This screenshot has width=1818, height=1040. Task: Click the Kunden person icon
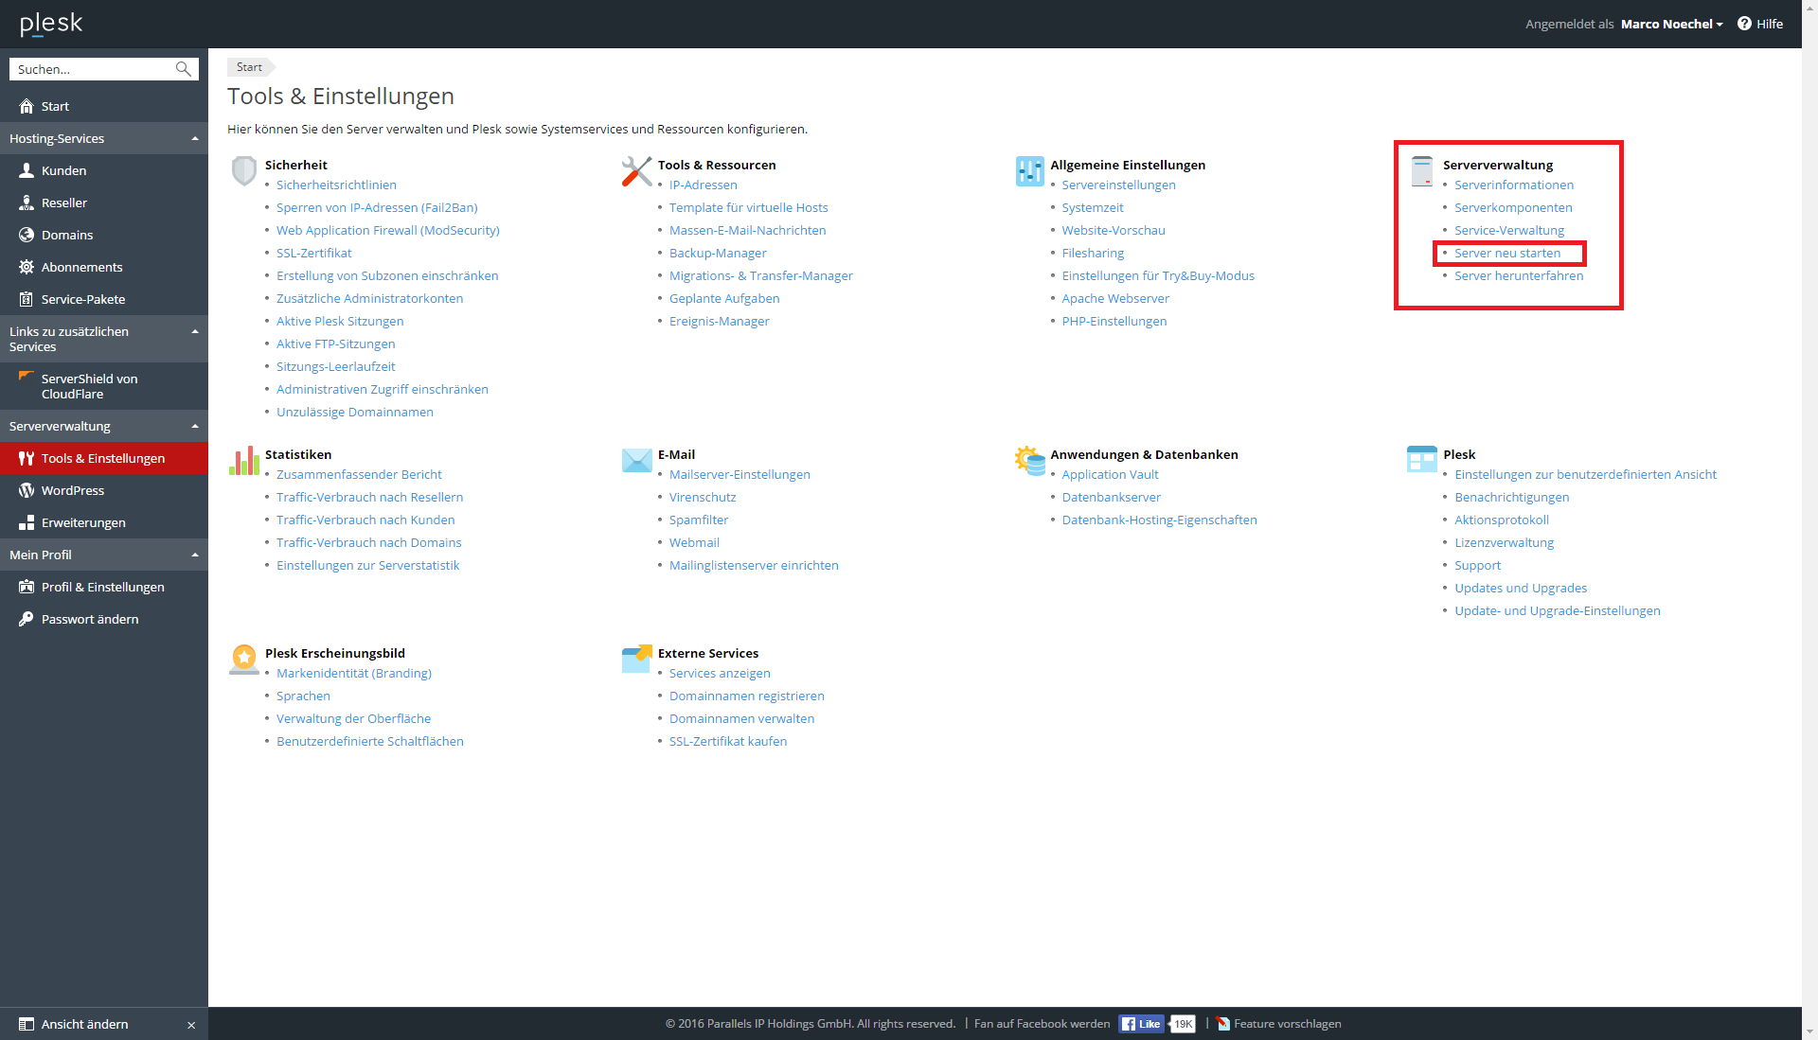[x=27, y=170]
